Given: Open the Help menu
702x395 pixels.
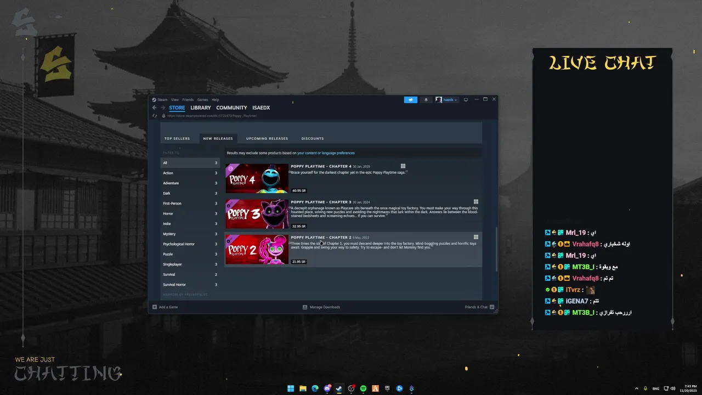Looking at the screenshot, I should point(216,100).
